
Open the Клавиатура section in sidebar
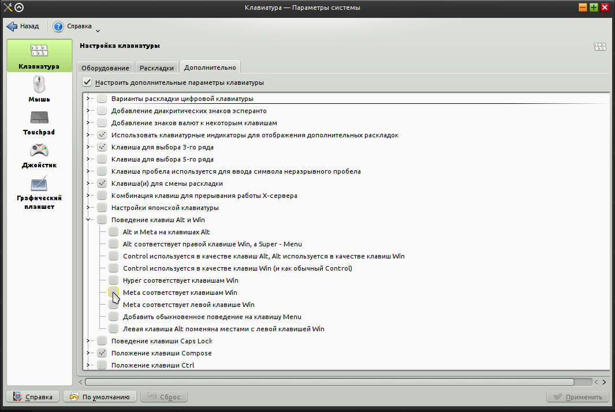click(x=39, y=55)
